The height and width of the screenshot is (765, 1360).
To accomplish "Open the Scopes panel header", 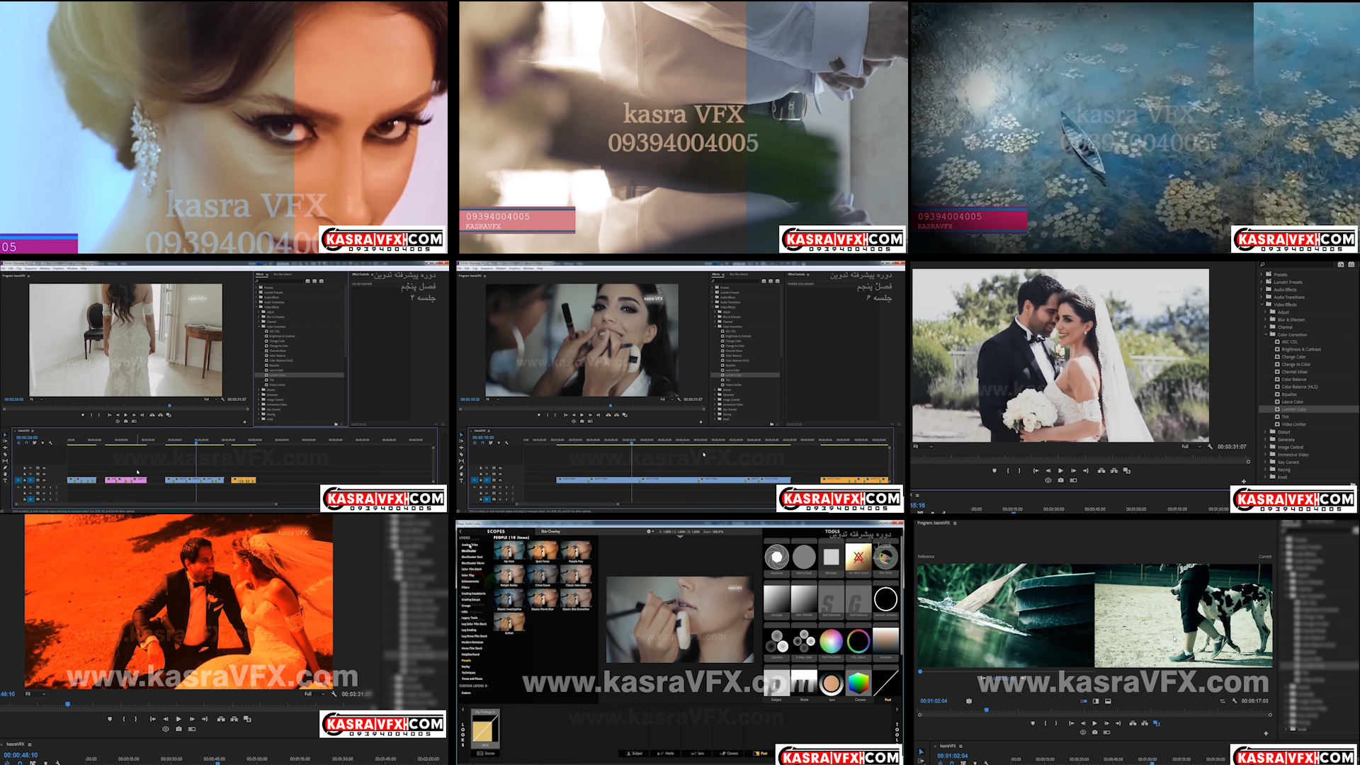I will coord(496,531).
